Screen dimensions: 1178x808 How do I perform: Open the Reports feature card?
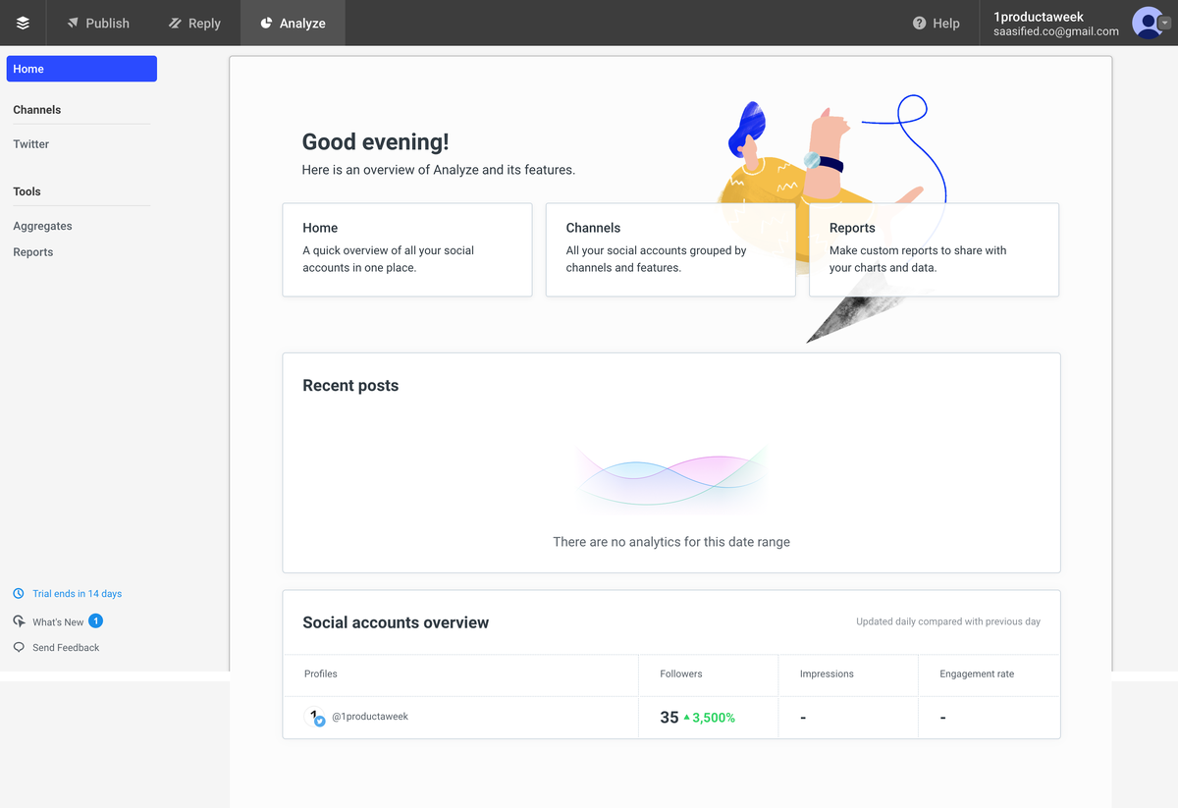point(933,249)
